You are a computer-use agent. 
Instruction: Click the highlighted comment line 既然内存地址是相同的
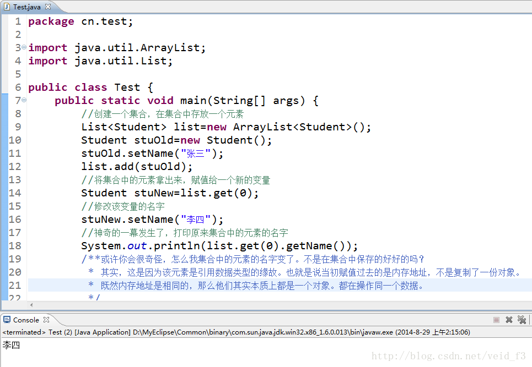pyautogui.click(x=256, y=286)
